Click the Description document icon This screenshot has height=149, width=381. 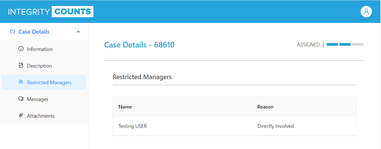pos(21,66)
